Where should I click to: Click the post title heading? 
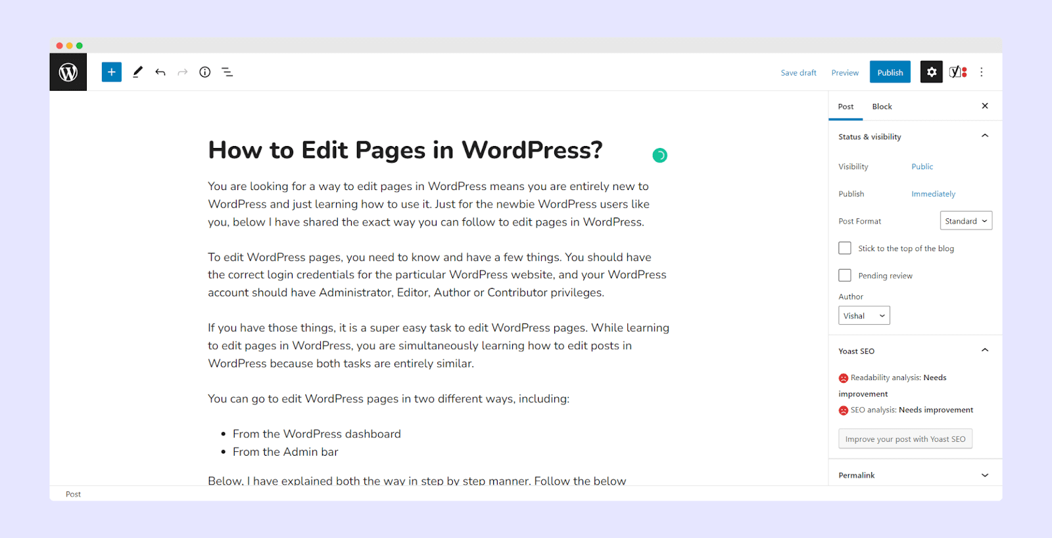[405, 150]
